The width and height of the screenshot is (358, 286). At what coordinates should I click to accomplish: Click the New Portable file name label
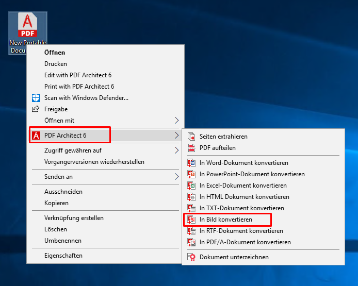(x=28, y=42)
